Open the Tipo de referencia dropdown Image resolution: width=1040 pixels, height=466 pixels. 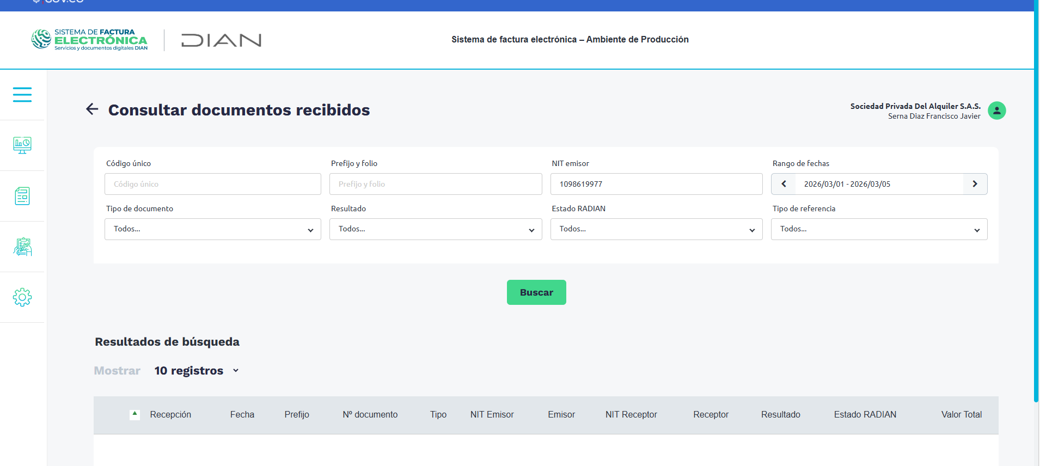point(879,229)
